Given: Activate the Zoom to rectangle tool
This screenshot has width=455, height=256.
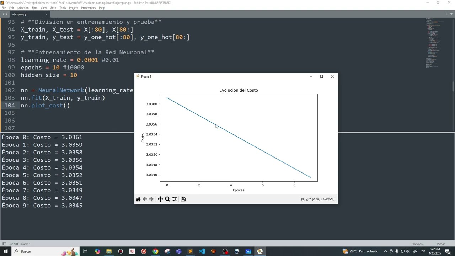Looking at the screenshot, I should point(167,199).
